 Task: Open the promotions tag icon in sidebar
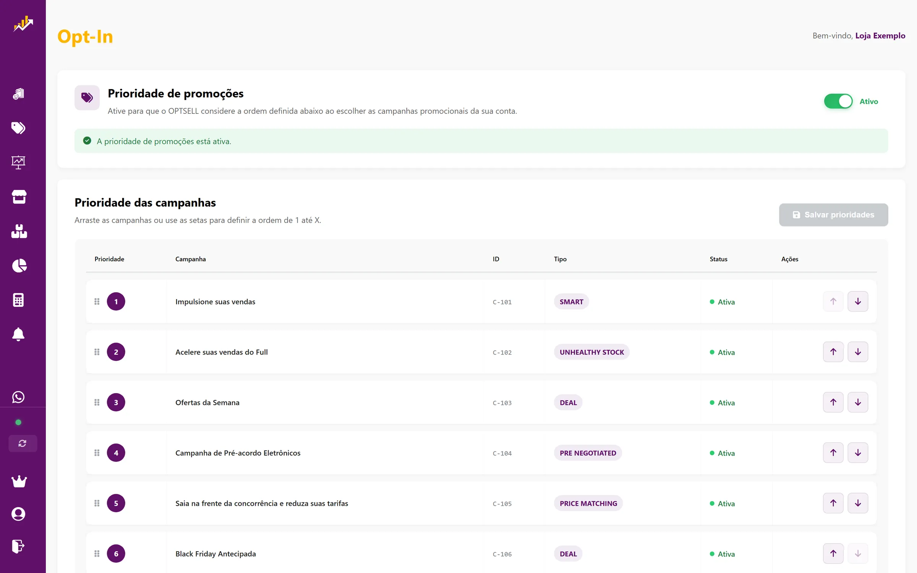[x=18, y=128]
